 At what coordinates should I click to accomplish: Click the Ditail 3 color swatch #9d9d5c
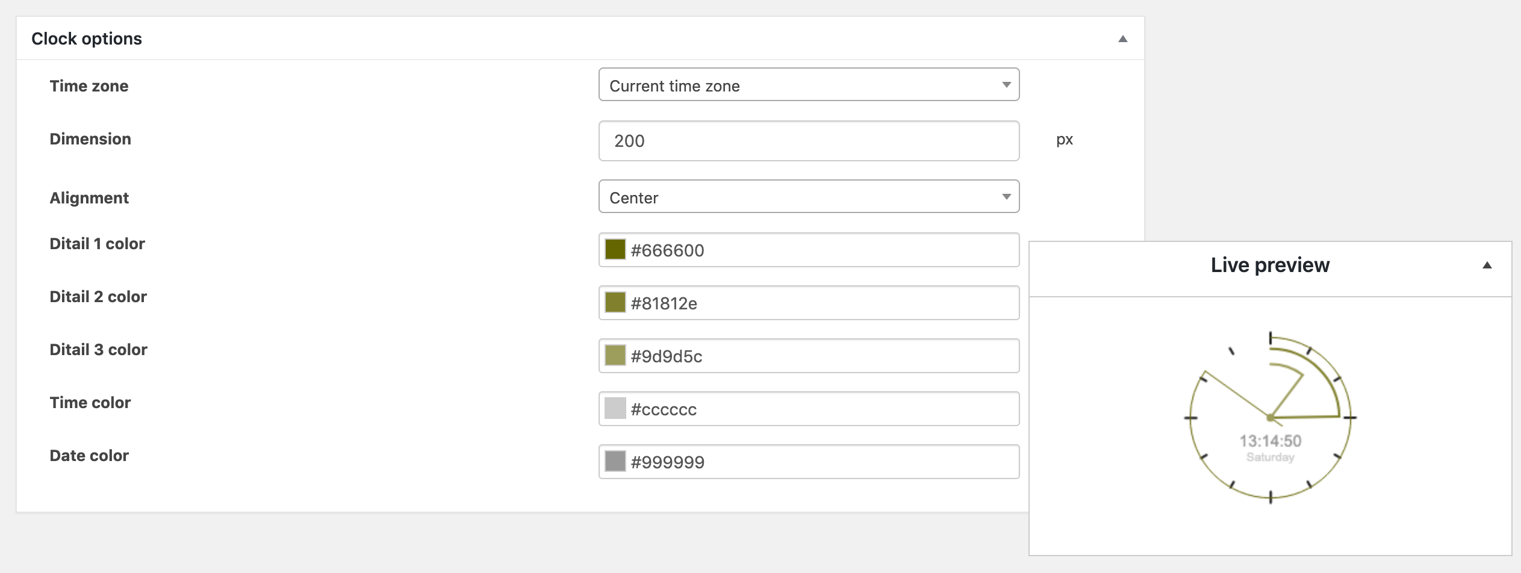[615, 356]
